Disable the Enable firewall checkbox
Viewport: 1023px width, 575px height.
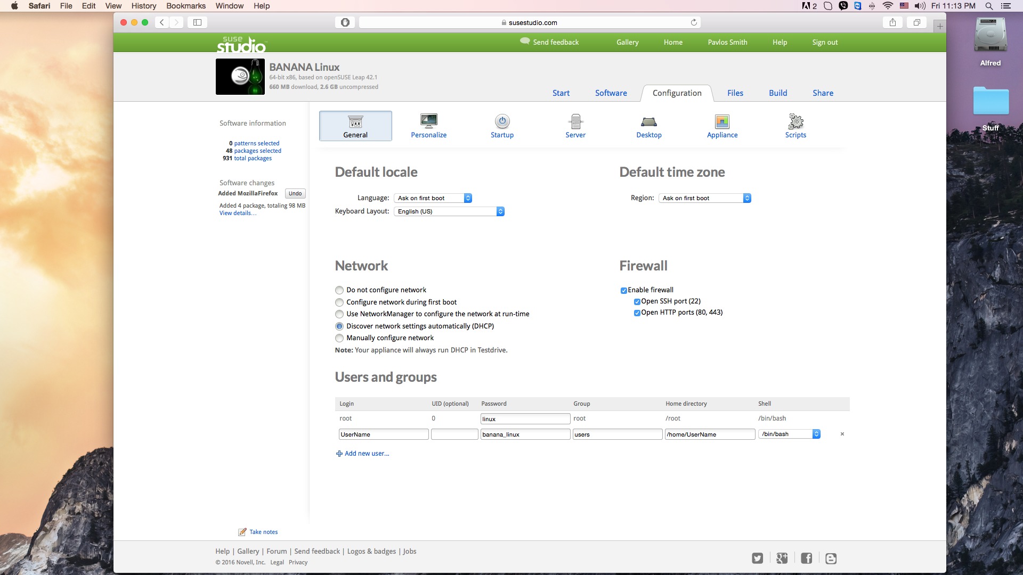point(623,290)
